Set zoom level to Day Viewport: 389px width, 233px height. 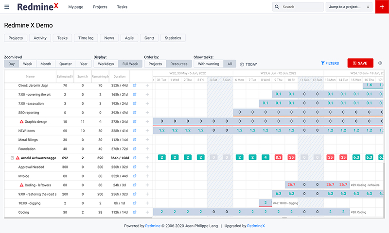(12, 64)
